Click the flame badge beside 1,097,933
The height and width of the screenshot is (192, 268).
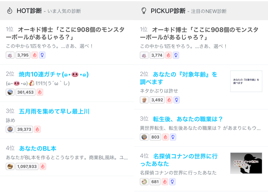43,166
